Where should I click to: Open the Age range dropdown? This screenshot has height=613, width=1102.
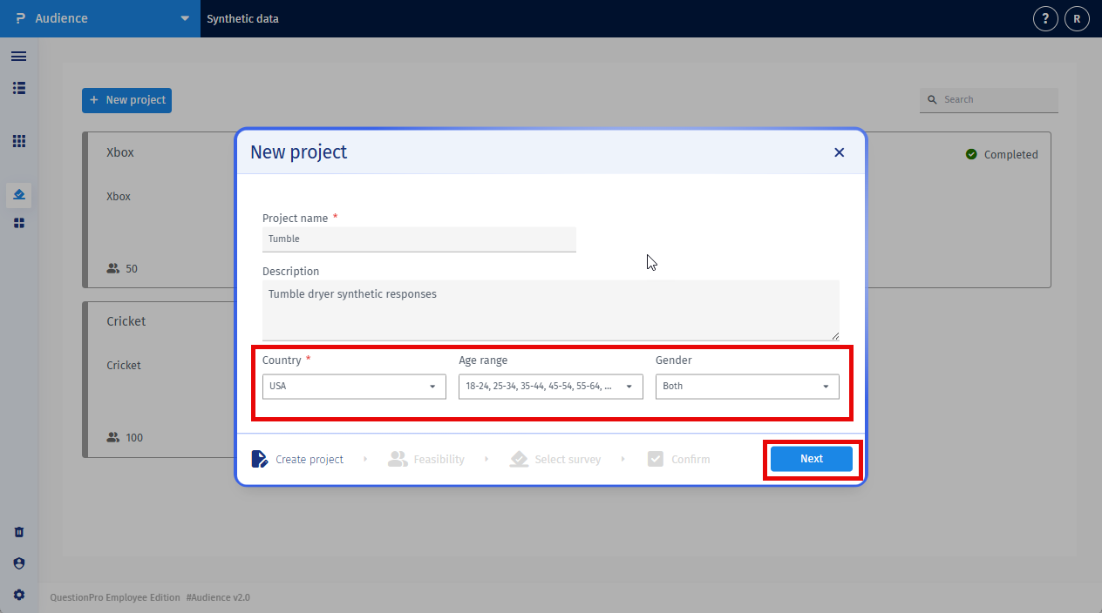[550, 387]
